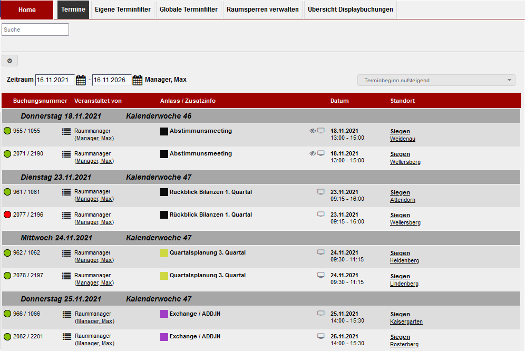The width and height of the screenshot is (525, 351).
Task: Click the end date field 16.11.2026
Action: pyautogui.click(x=112, y=80)
